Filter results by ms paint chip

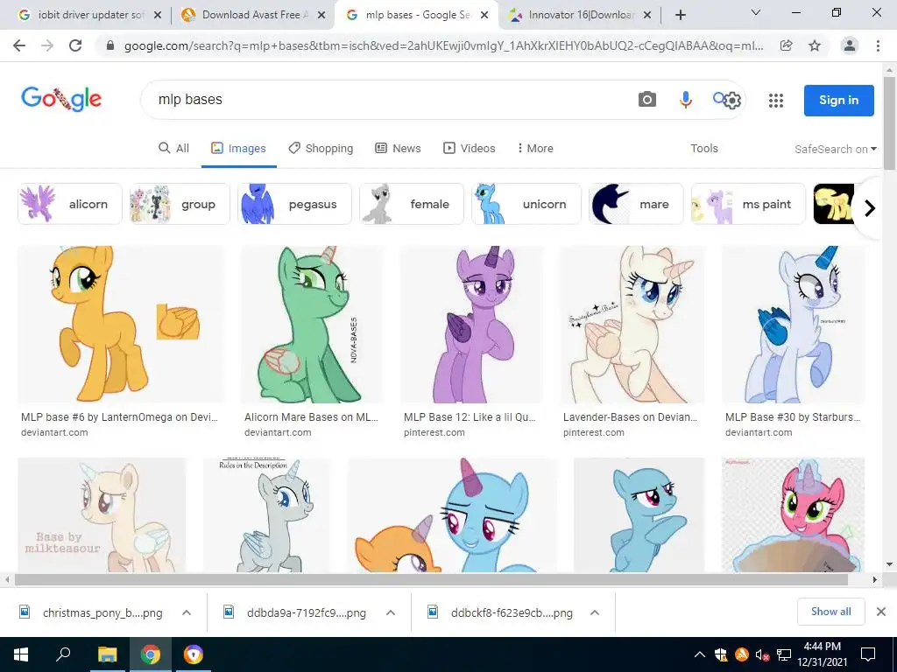[x=748, y=204]
